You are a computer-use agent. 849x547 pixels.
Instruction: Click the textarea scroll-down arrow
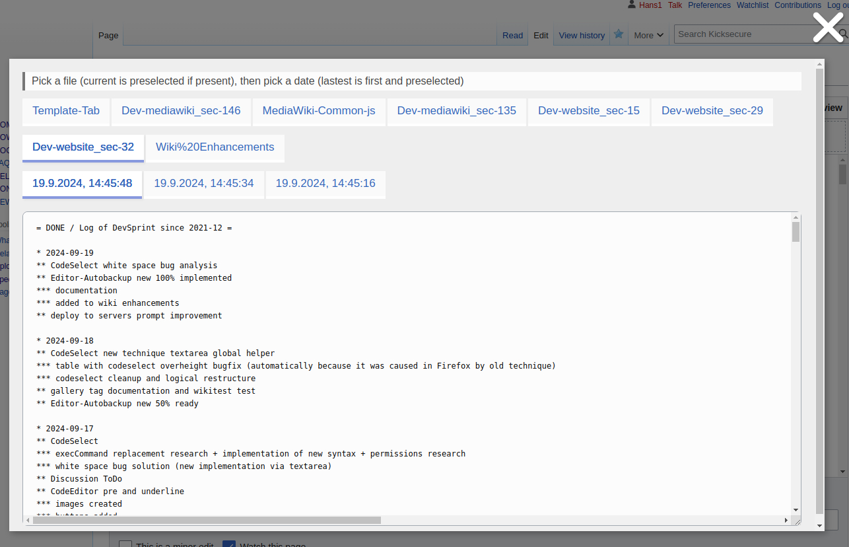[796, 509]
